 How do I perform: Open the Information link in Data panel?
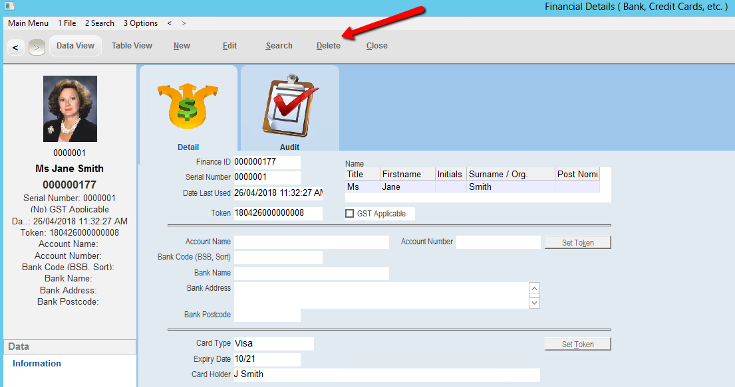[37, 363]
